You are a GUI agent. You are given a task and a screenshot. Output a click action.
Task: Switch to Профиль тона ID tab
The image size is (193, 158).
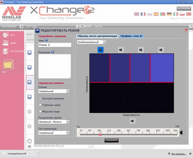pos(131,36)
